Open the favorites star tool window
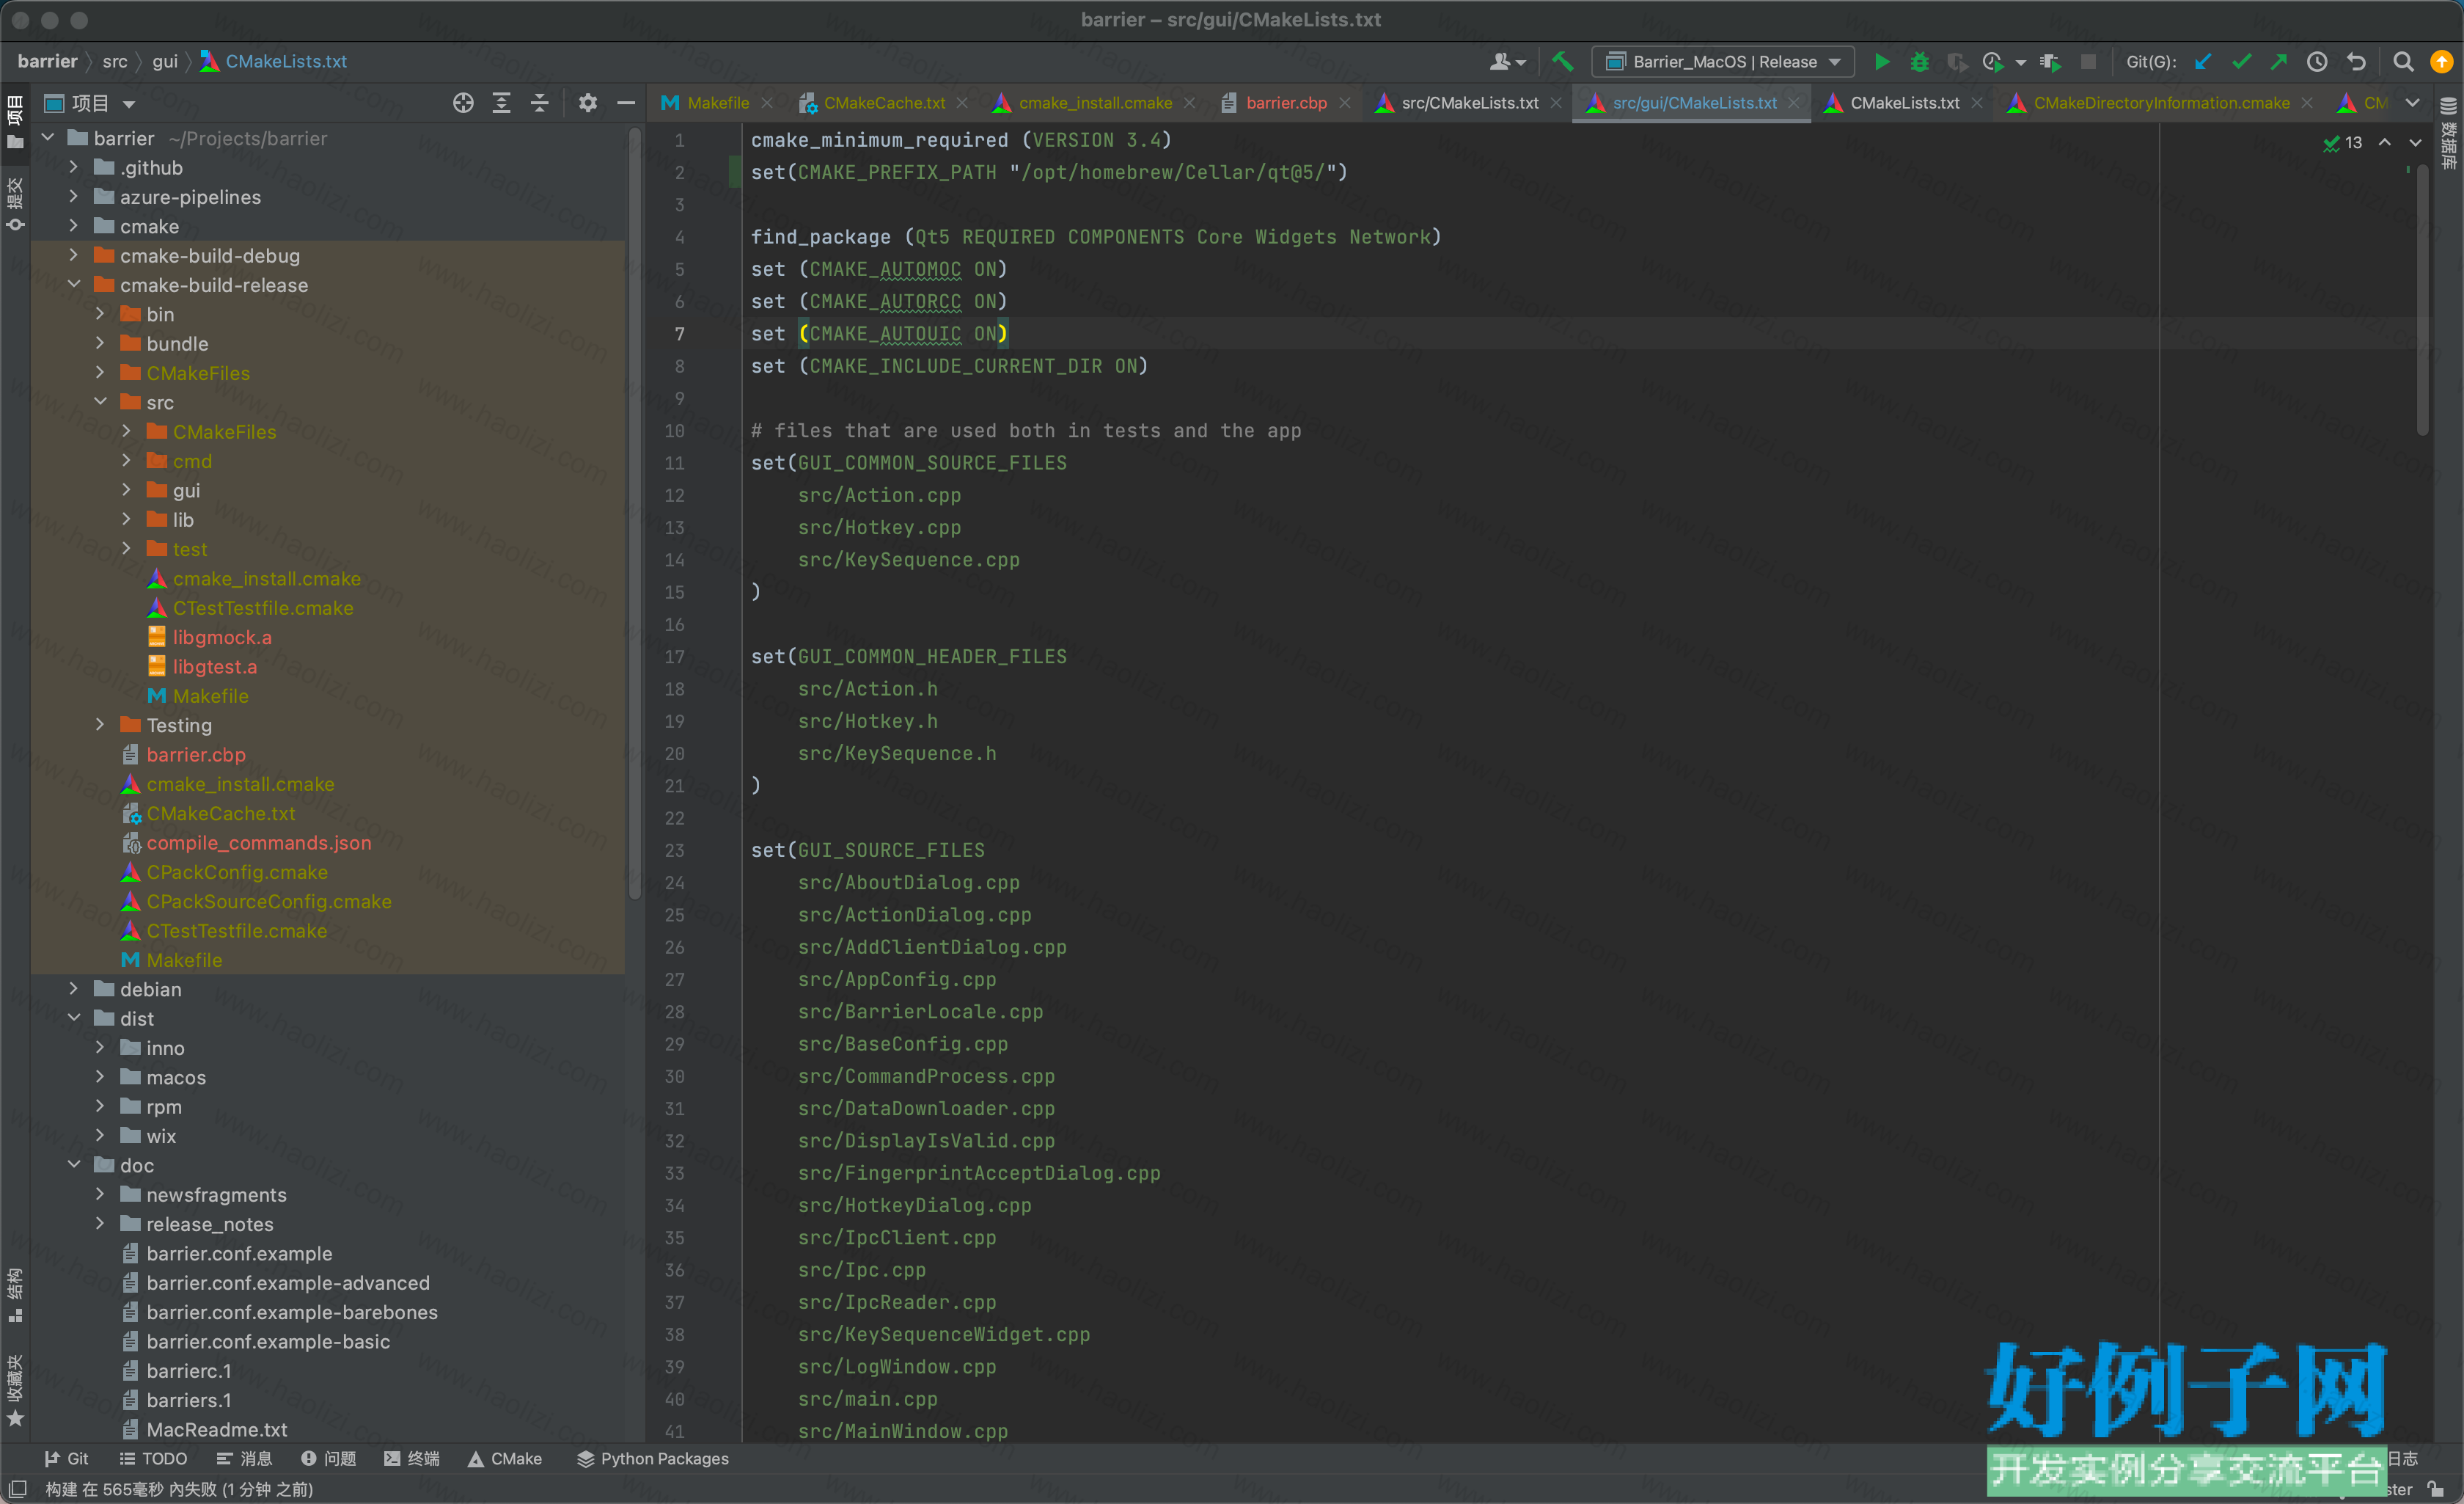Image resolution: width=2464 pixels, height=1504 pixels. click(15, 1391)
